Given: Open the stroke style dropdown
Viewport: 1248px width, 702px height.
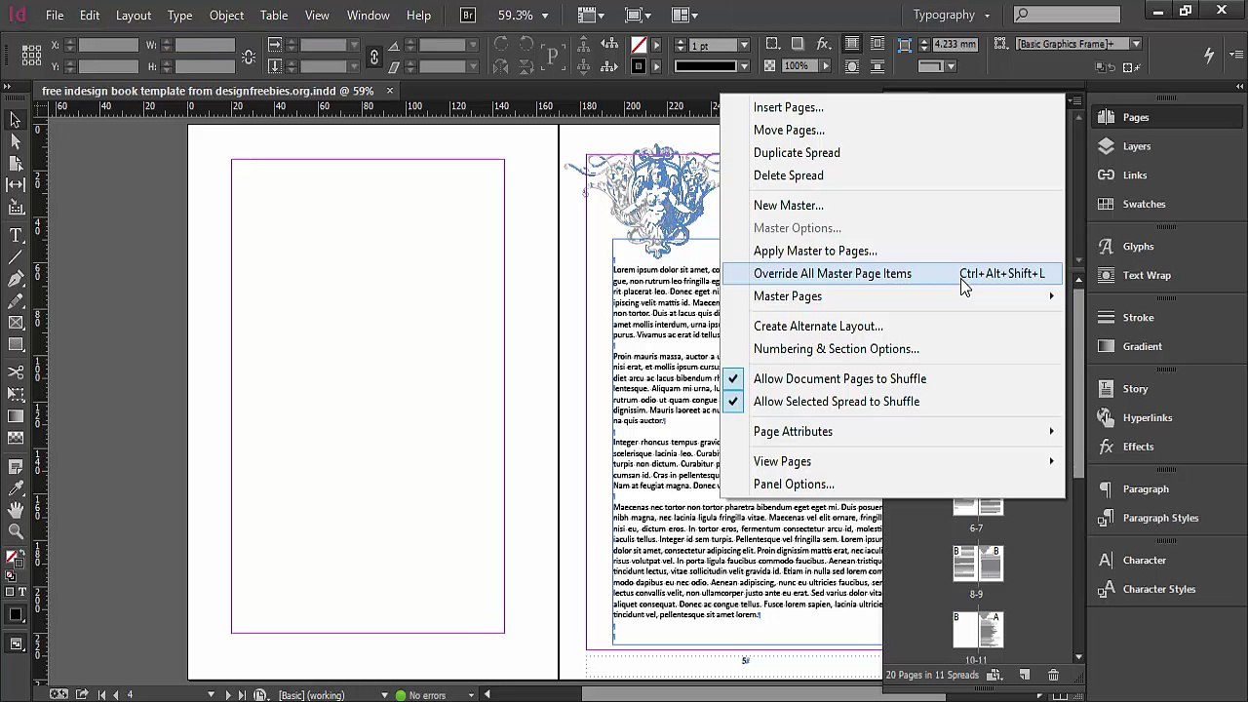Looking at the screenshot, I should click(x=744, y=66).
